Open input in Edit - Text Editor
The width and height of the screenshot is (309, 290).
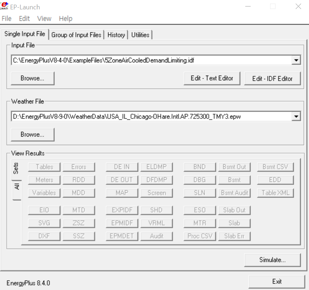(212, 78)
